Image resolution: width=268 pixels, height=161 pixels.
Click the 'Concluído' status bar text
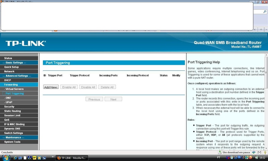tap(7, 152)
